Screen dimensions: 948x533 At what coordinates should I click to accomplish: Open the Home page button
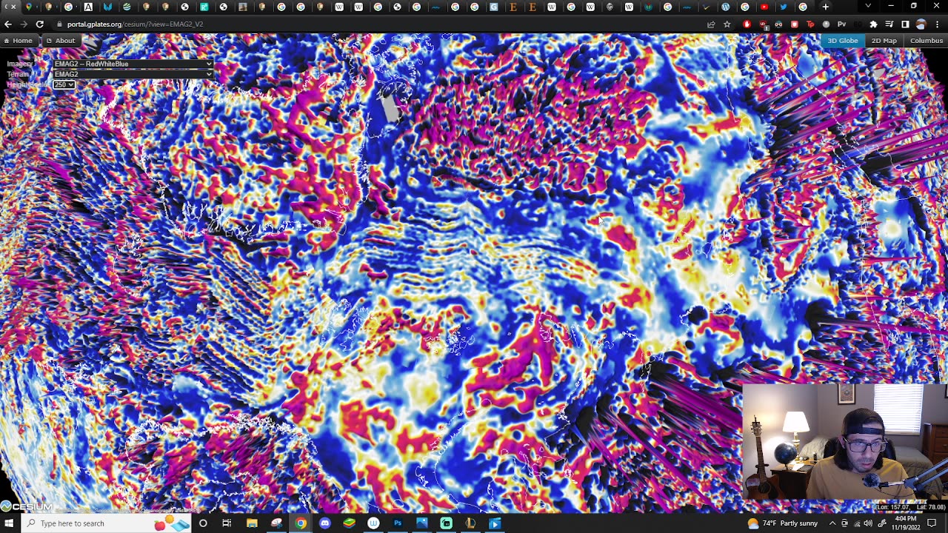pyautogui.click(x=18, y=41)
